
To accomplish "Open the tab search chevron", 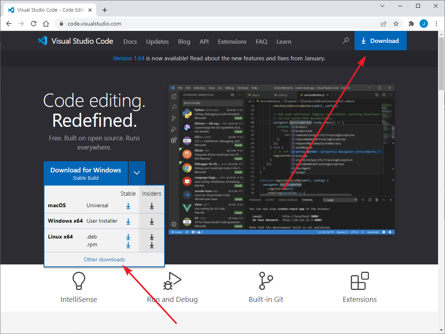I will (382, 6).
